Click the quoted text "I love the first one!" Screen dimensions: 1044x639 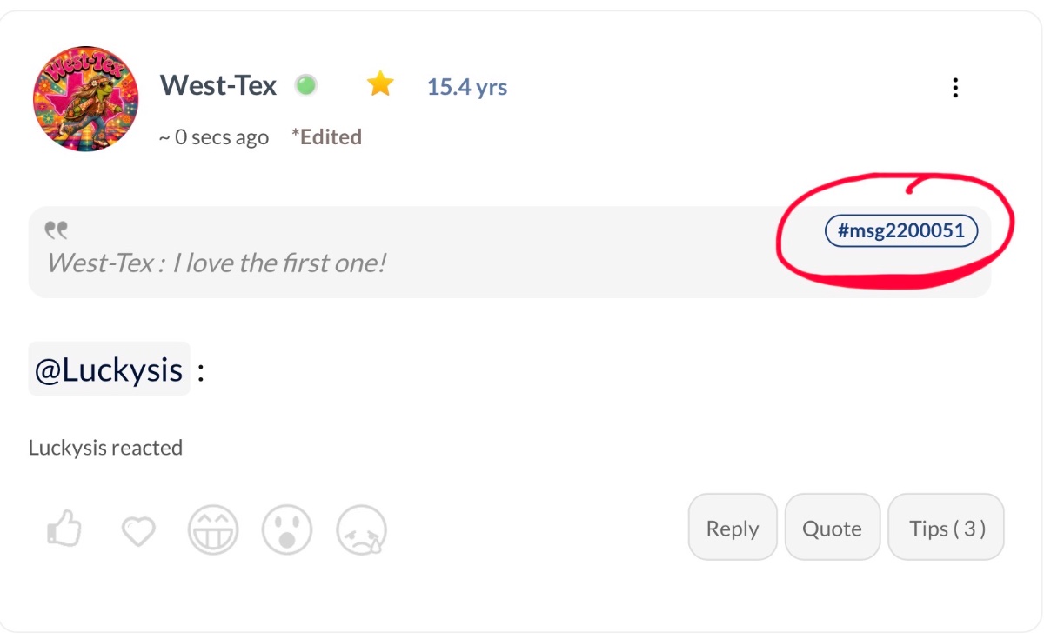pyautogui.click(x=278, y=262)
